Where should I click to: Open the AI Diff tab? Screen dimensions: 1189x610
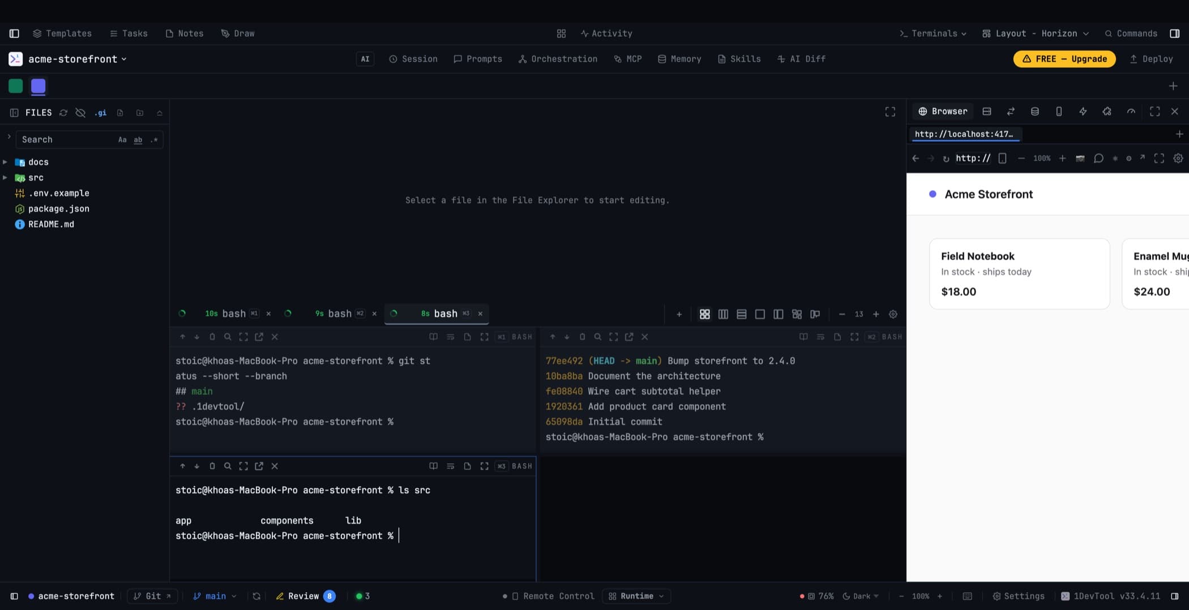pyautogui.click(x=801, y=59)
